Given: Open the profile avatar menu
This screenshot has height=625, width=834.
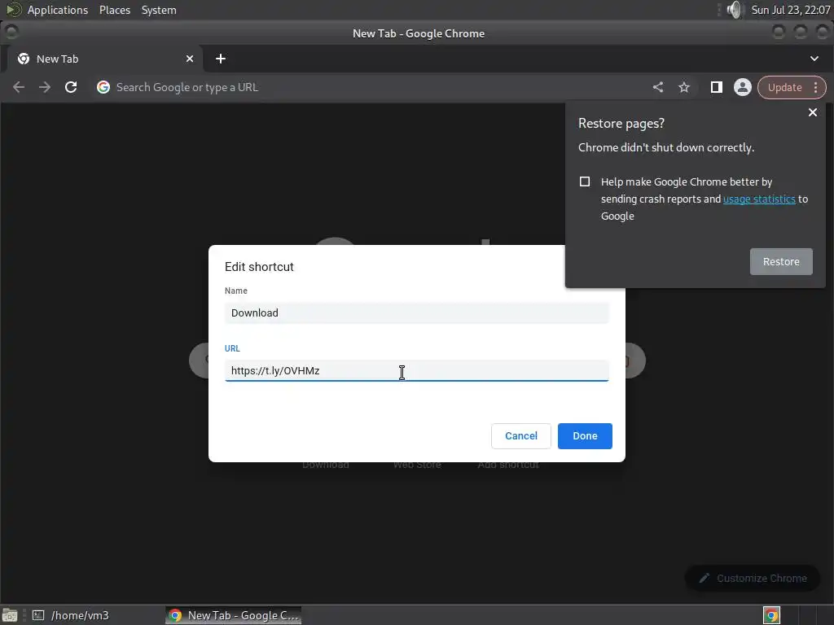Looking at the screenshot, I should (x=743, y=87).
